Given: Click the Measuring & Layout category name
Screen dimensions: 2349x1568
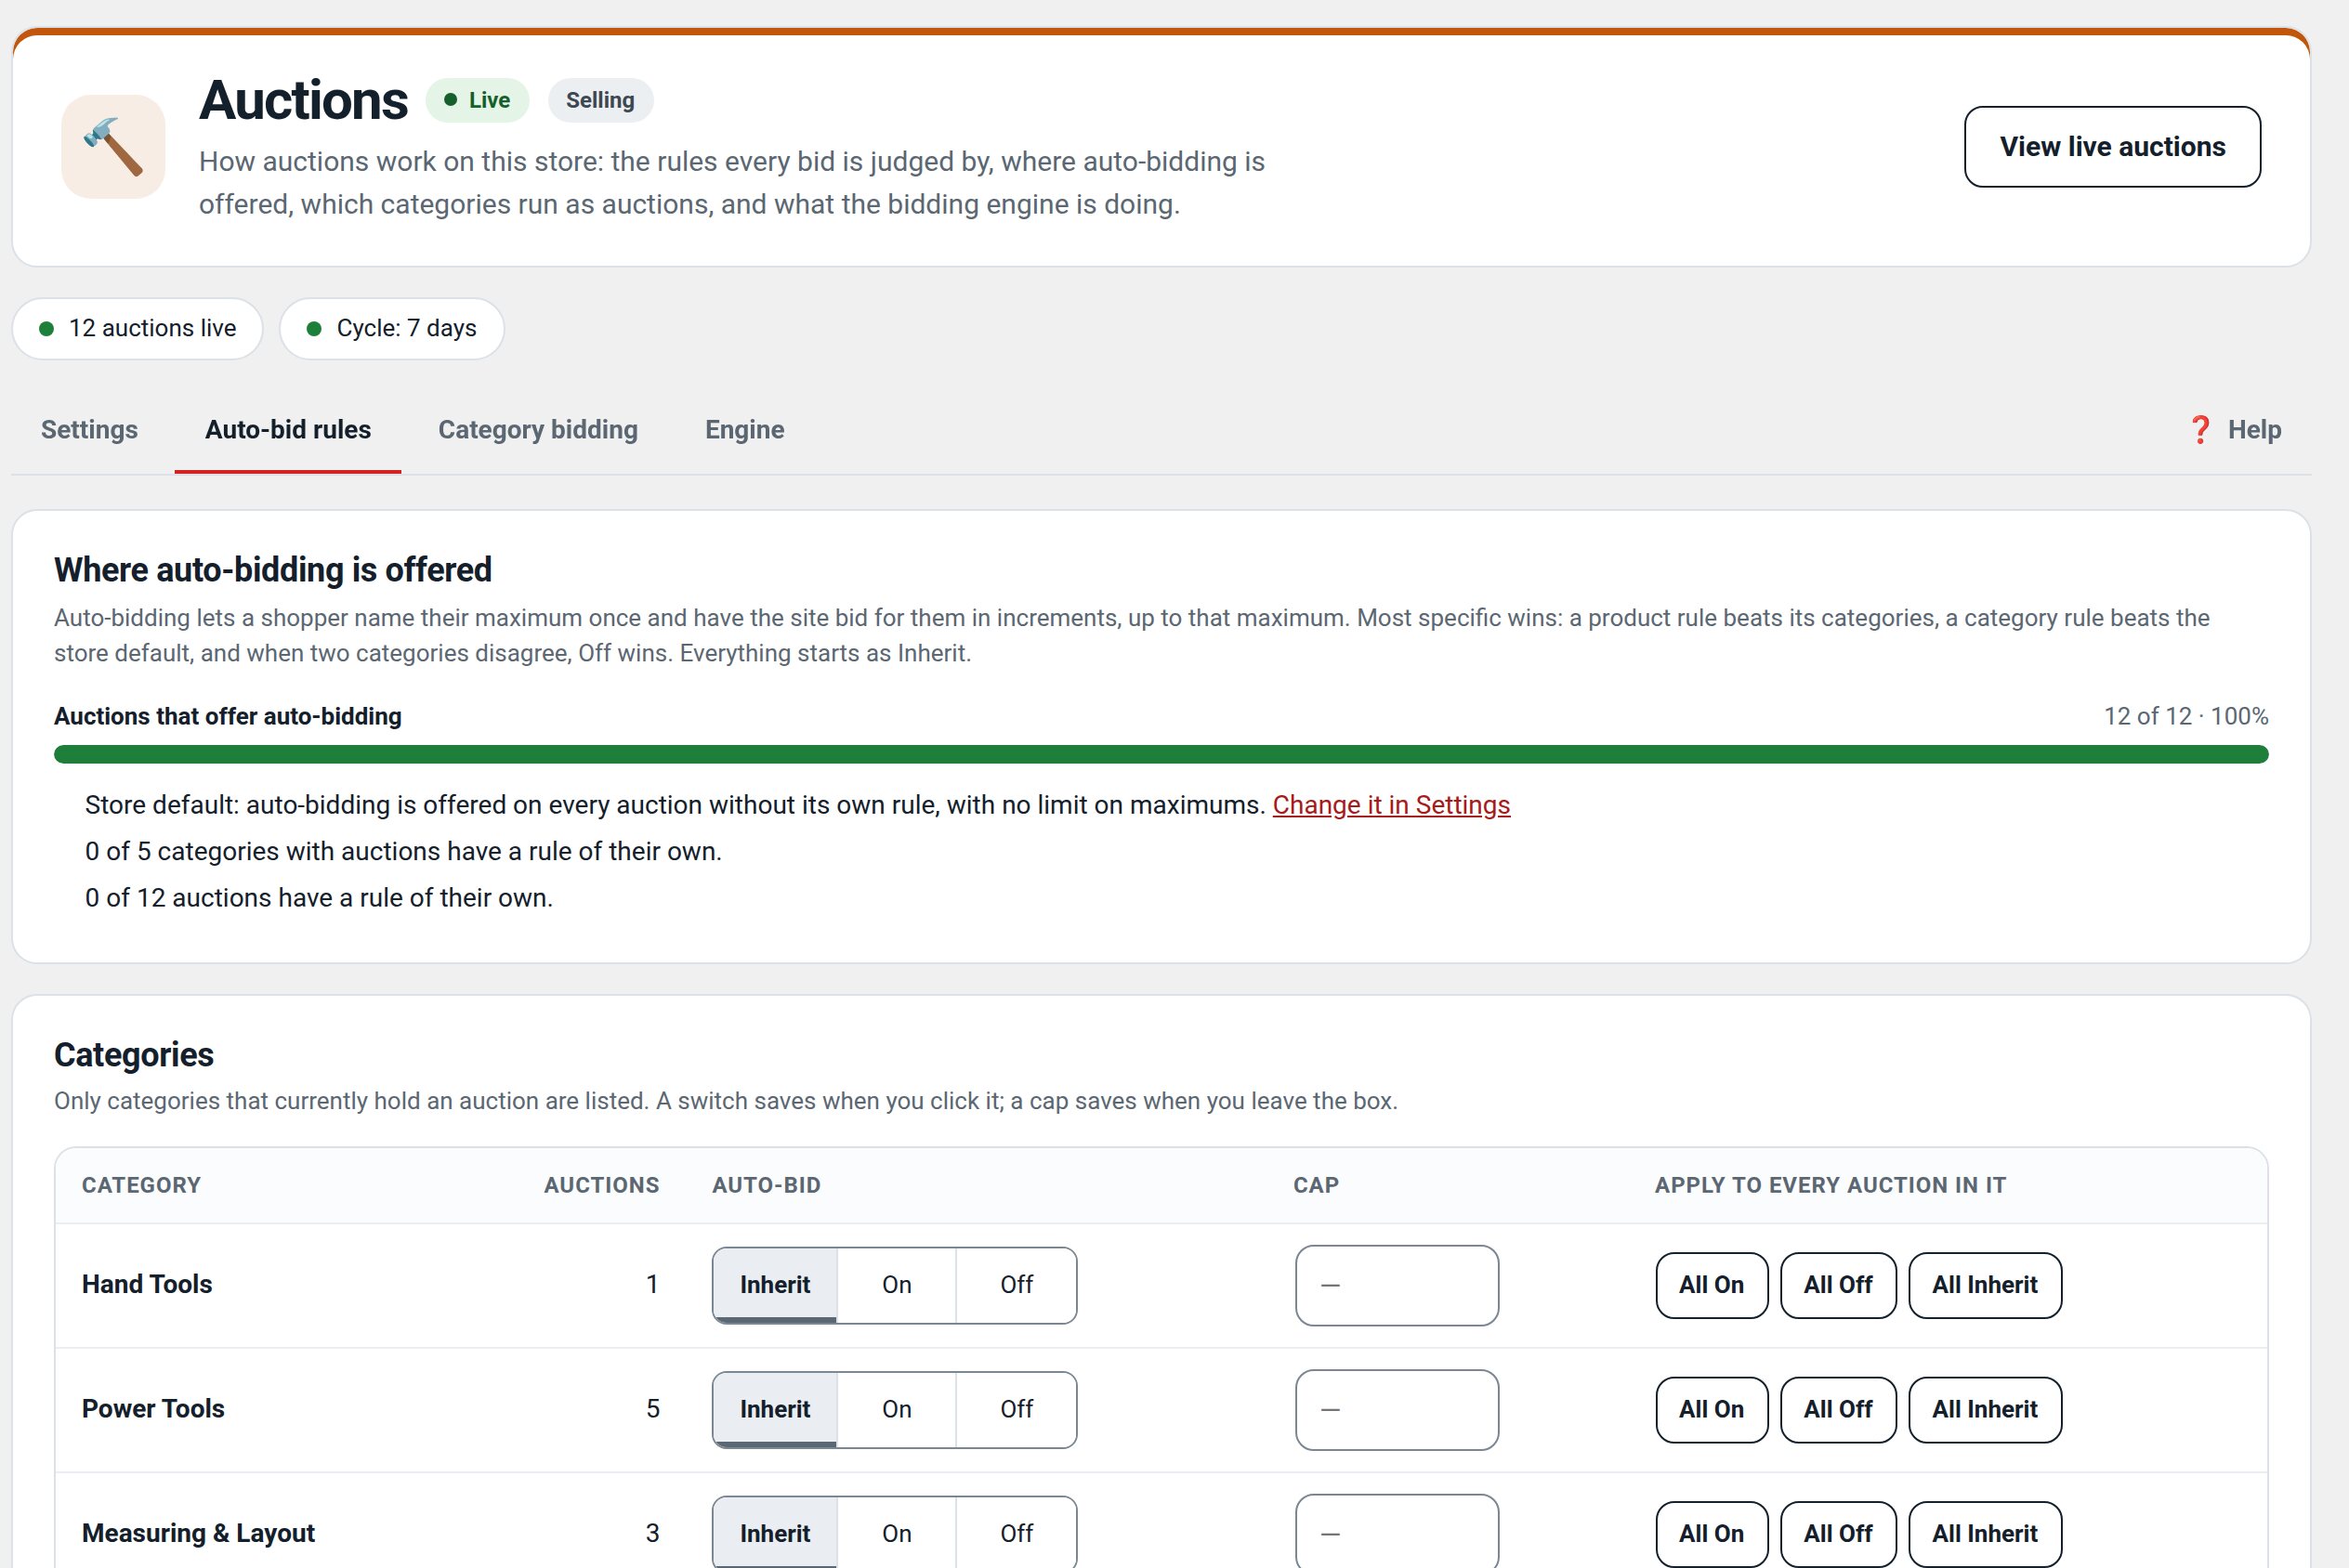Looking at the screenshot, I should [x=198, y=1533].
